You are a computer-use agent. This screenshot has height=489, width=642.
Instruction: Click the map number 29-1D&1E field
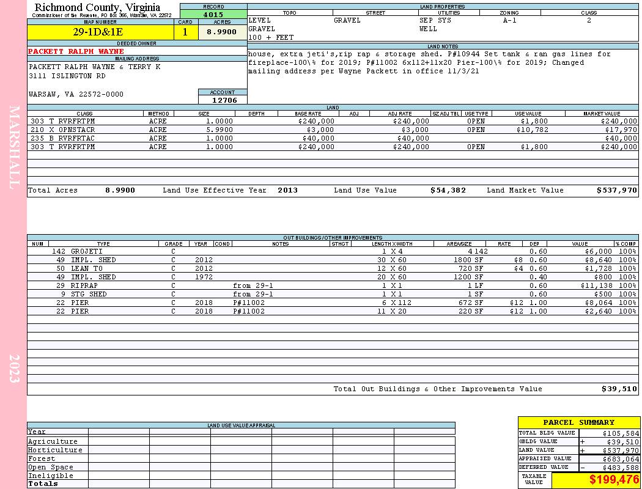tap(100, 32)
